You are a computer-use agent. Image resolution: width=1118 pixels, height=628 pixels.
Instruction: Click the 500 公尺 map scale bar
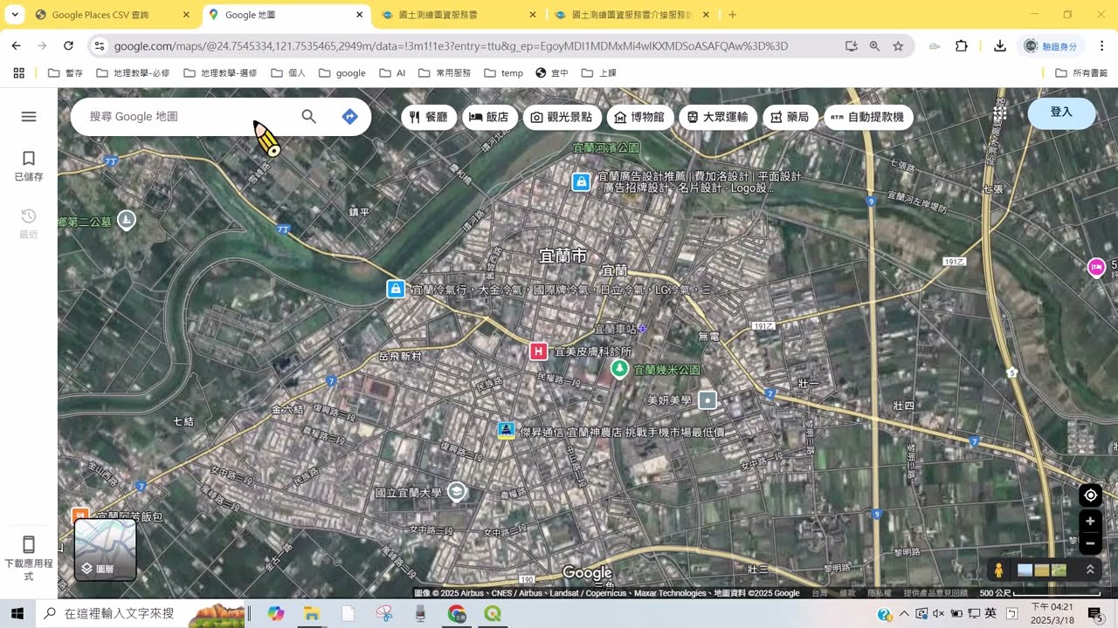click(1039, 593)
